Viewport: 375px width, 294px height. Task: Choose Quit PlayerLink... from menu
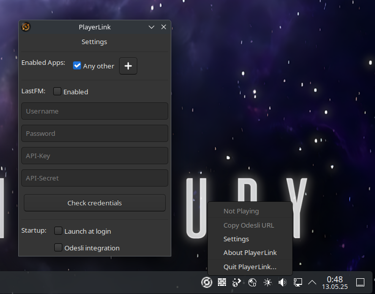click(x=250, y=267)
